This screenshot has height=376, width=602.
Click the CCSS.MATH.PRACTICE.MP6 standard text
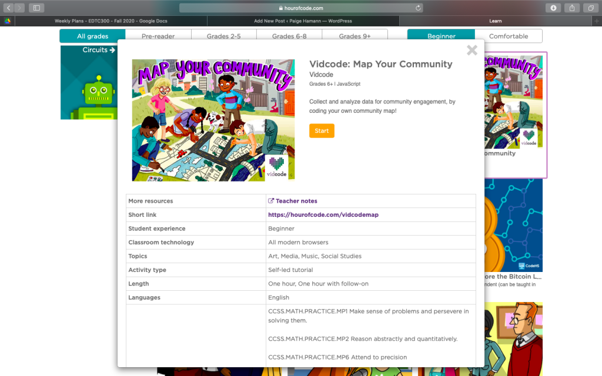pos(337,357)
